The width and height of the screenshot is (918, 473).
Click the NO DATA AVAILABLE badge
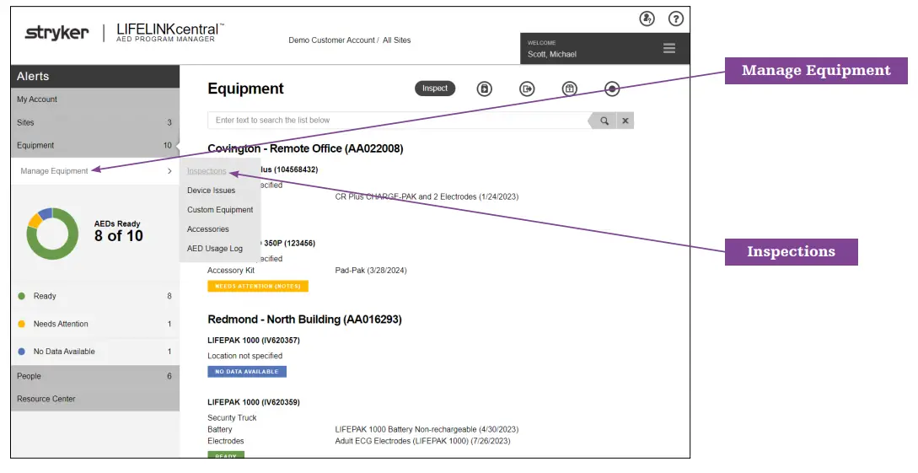(x=247, y=372)
